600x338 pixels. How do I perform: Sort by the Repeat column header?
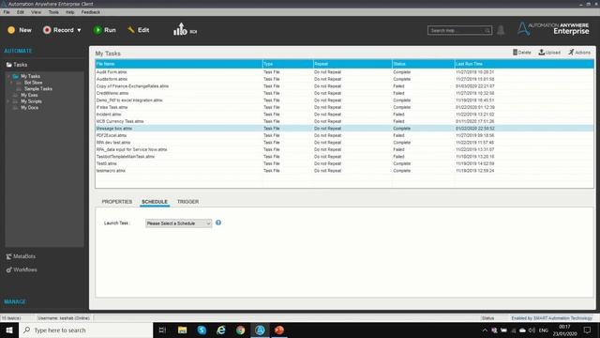(352, 64)
